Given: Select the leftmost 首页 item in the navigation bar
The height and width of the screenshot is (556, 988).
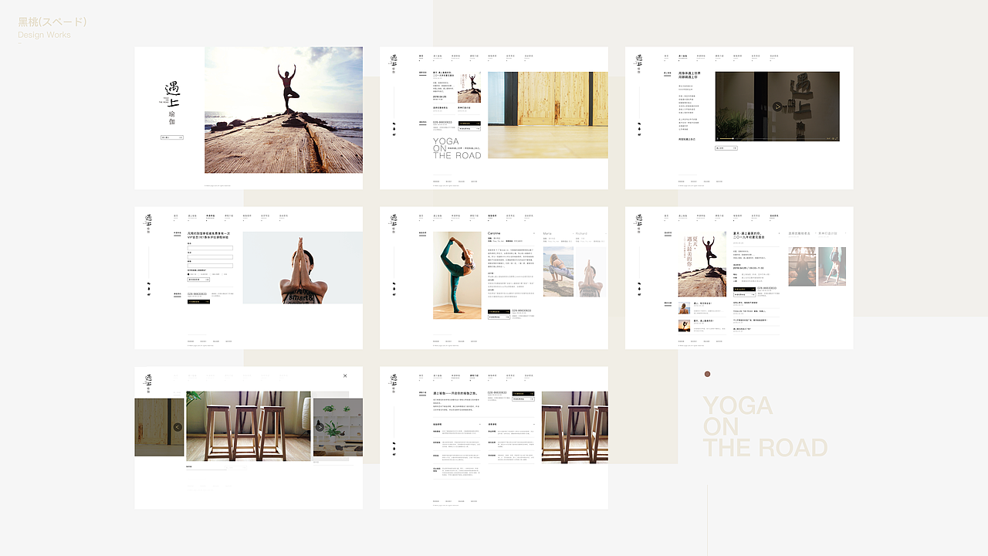Looking at the screenshot, I should point(421,56).
